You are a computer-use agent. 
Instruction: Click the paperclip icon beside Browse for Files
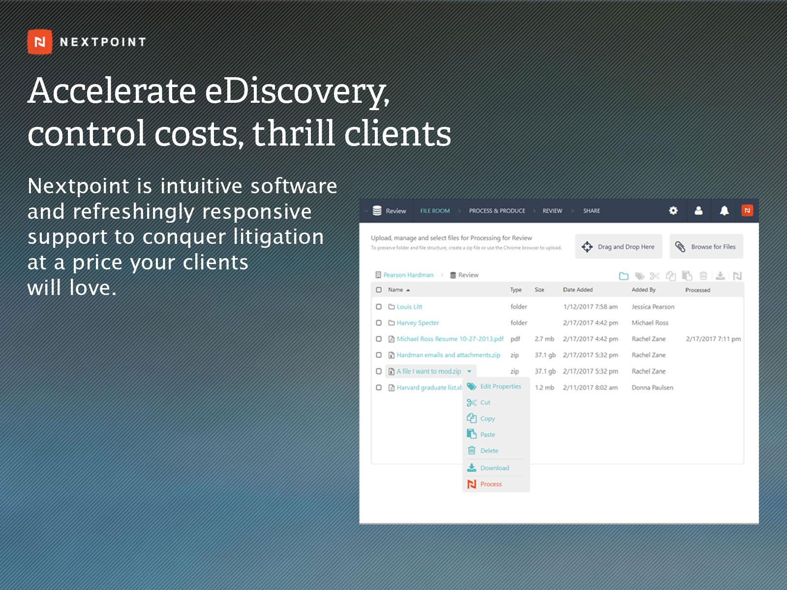tap(680, 247)
